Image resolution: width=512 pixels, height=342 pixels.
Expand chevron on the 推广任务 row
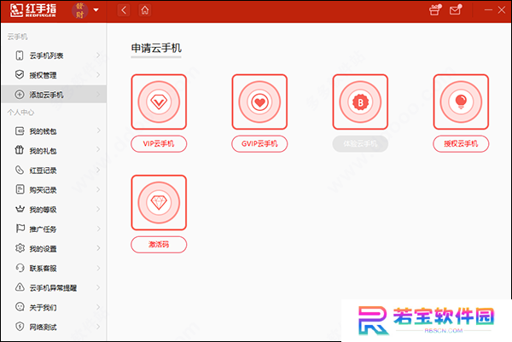point(98,229)
